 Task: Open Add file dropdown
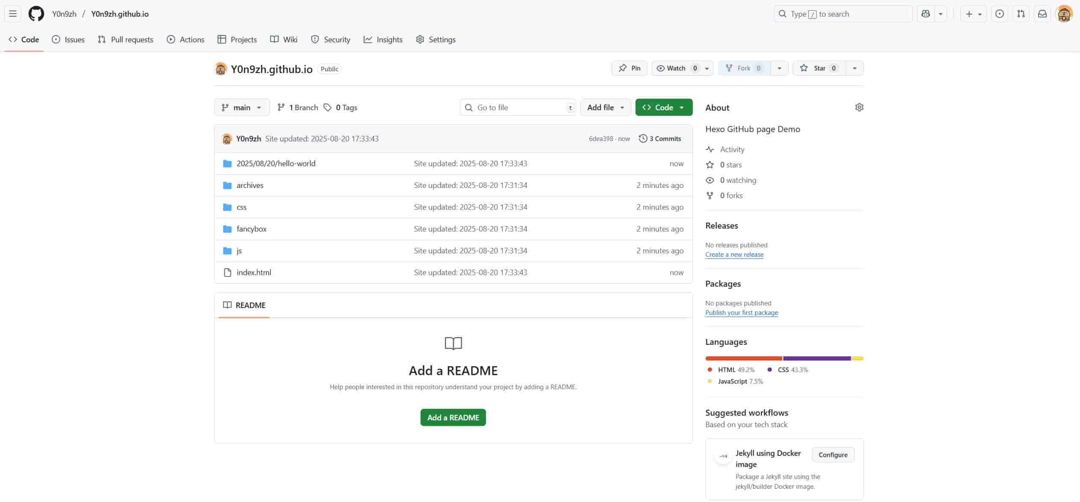click(x=606, y=107)
